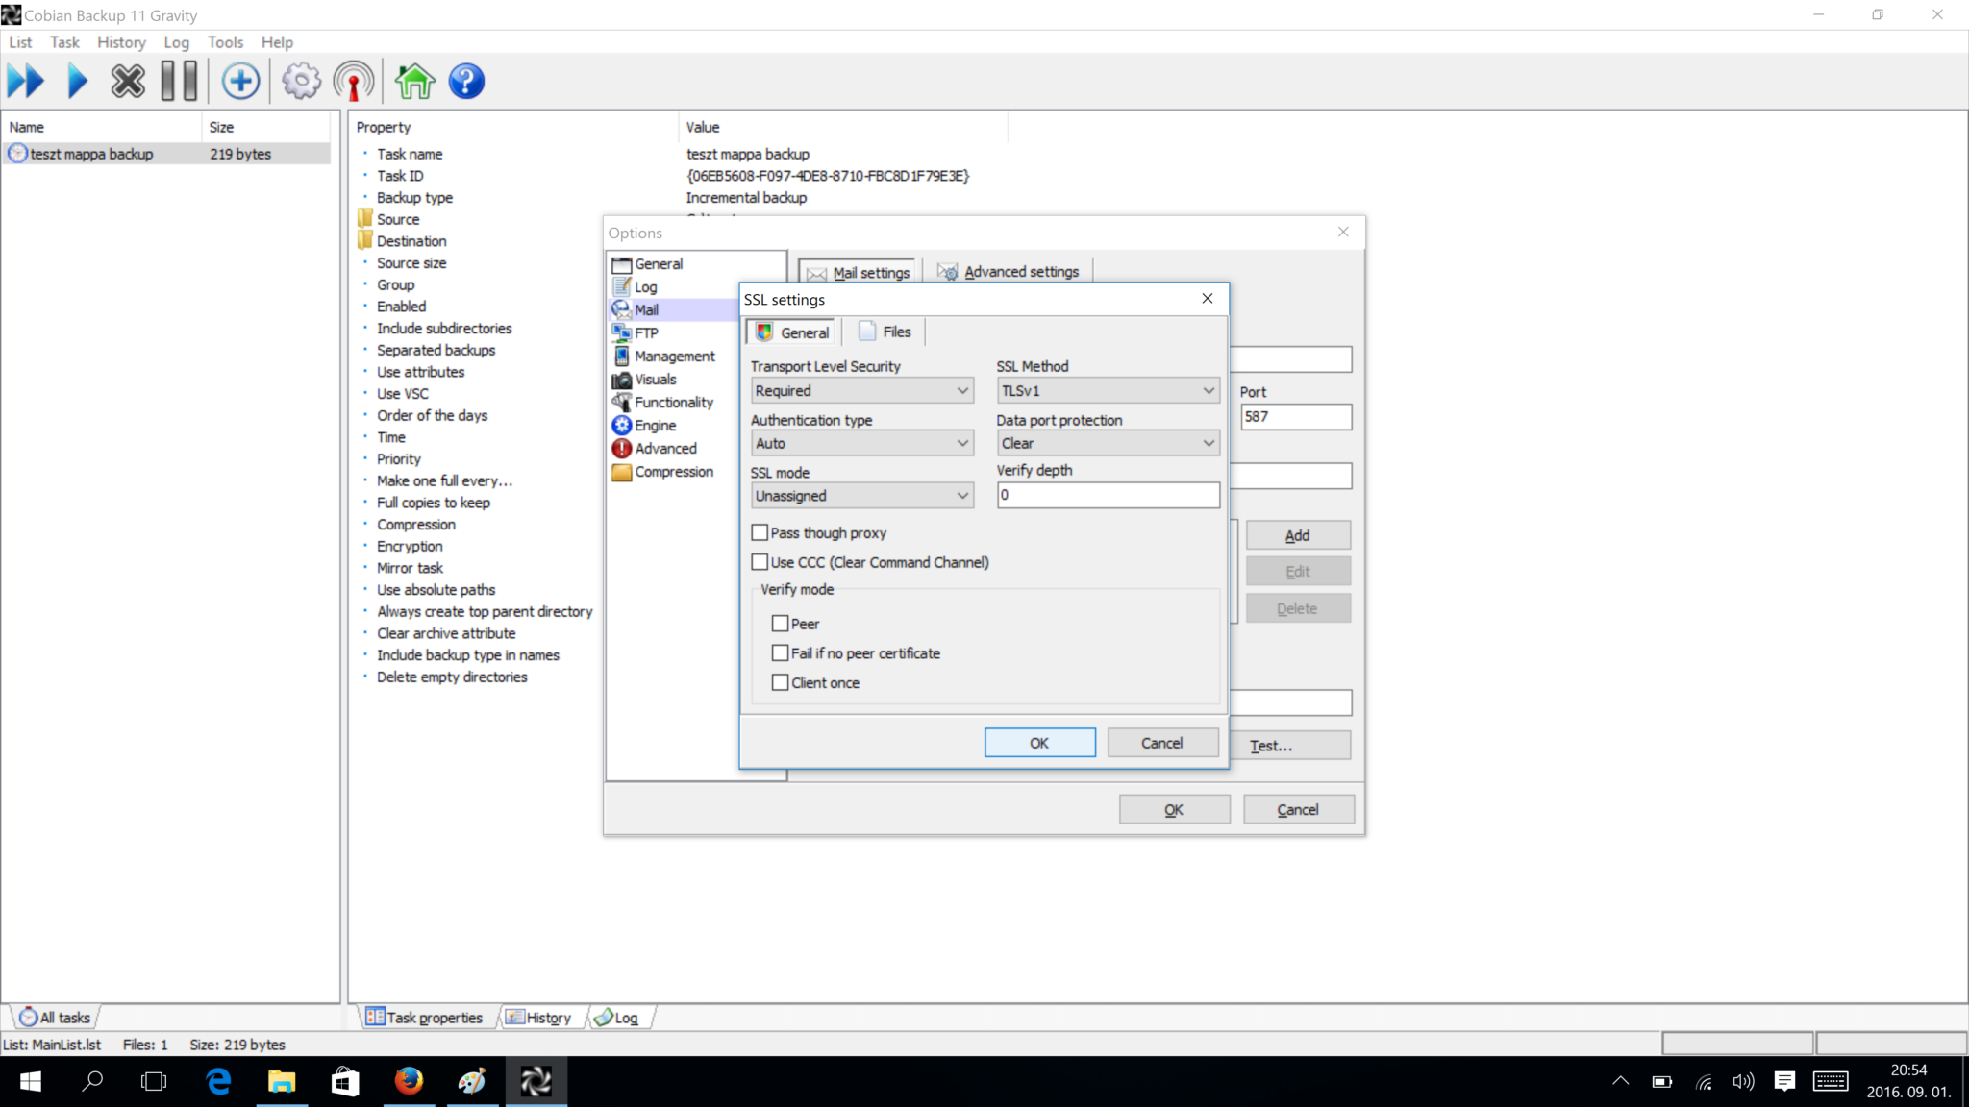Pause tasks using the pause icon

[179, 81]
